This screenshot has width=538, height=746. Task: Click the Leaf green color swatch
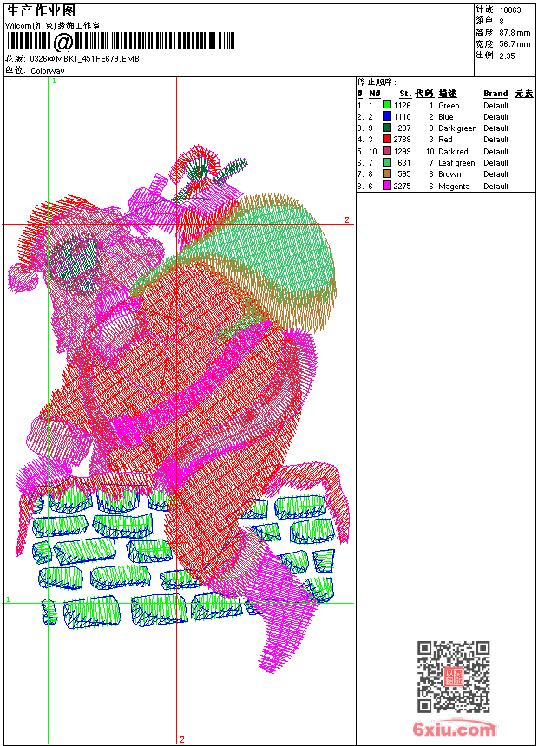387,162
